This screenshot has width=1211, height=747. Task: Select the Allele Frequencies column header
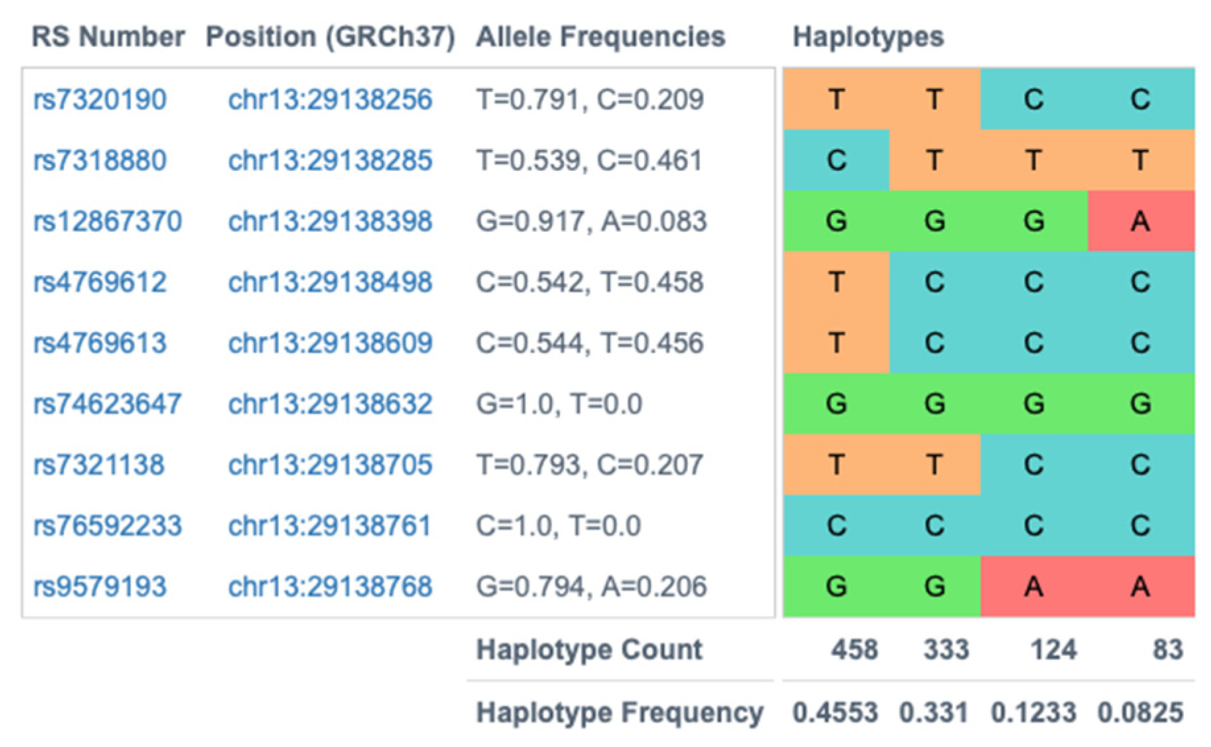pos(601,37)
